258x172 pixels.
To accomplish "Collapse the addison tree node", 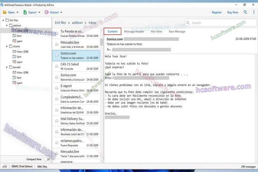I will [x=7, y=25].
